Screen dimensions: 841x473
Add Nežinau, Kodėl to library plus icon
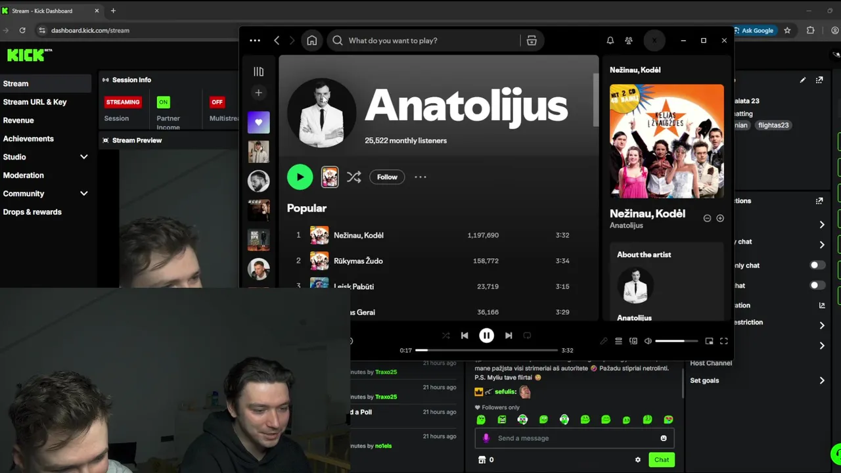coord(720,218)
